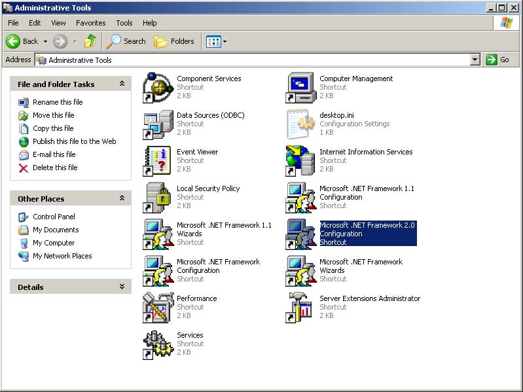This screenshot has height=392, width=523.
Task: Open the Search pane
Action: 126,41
